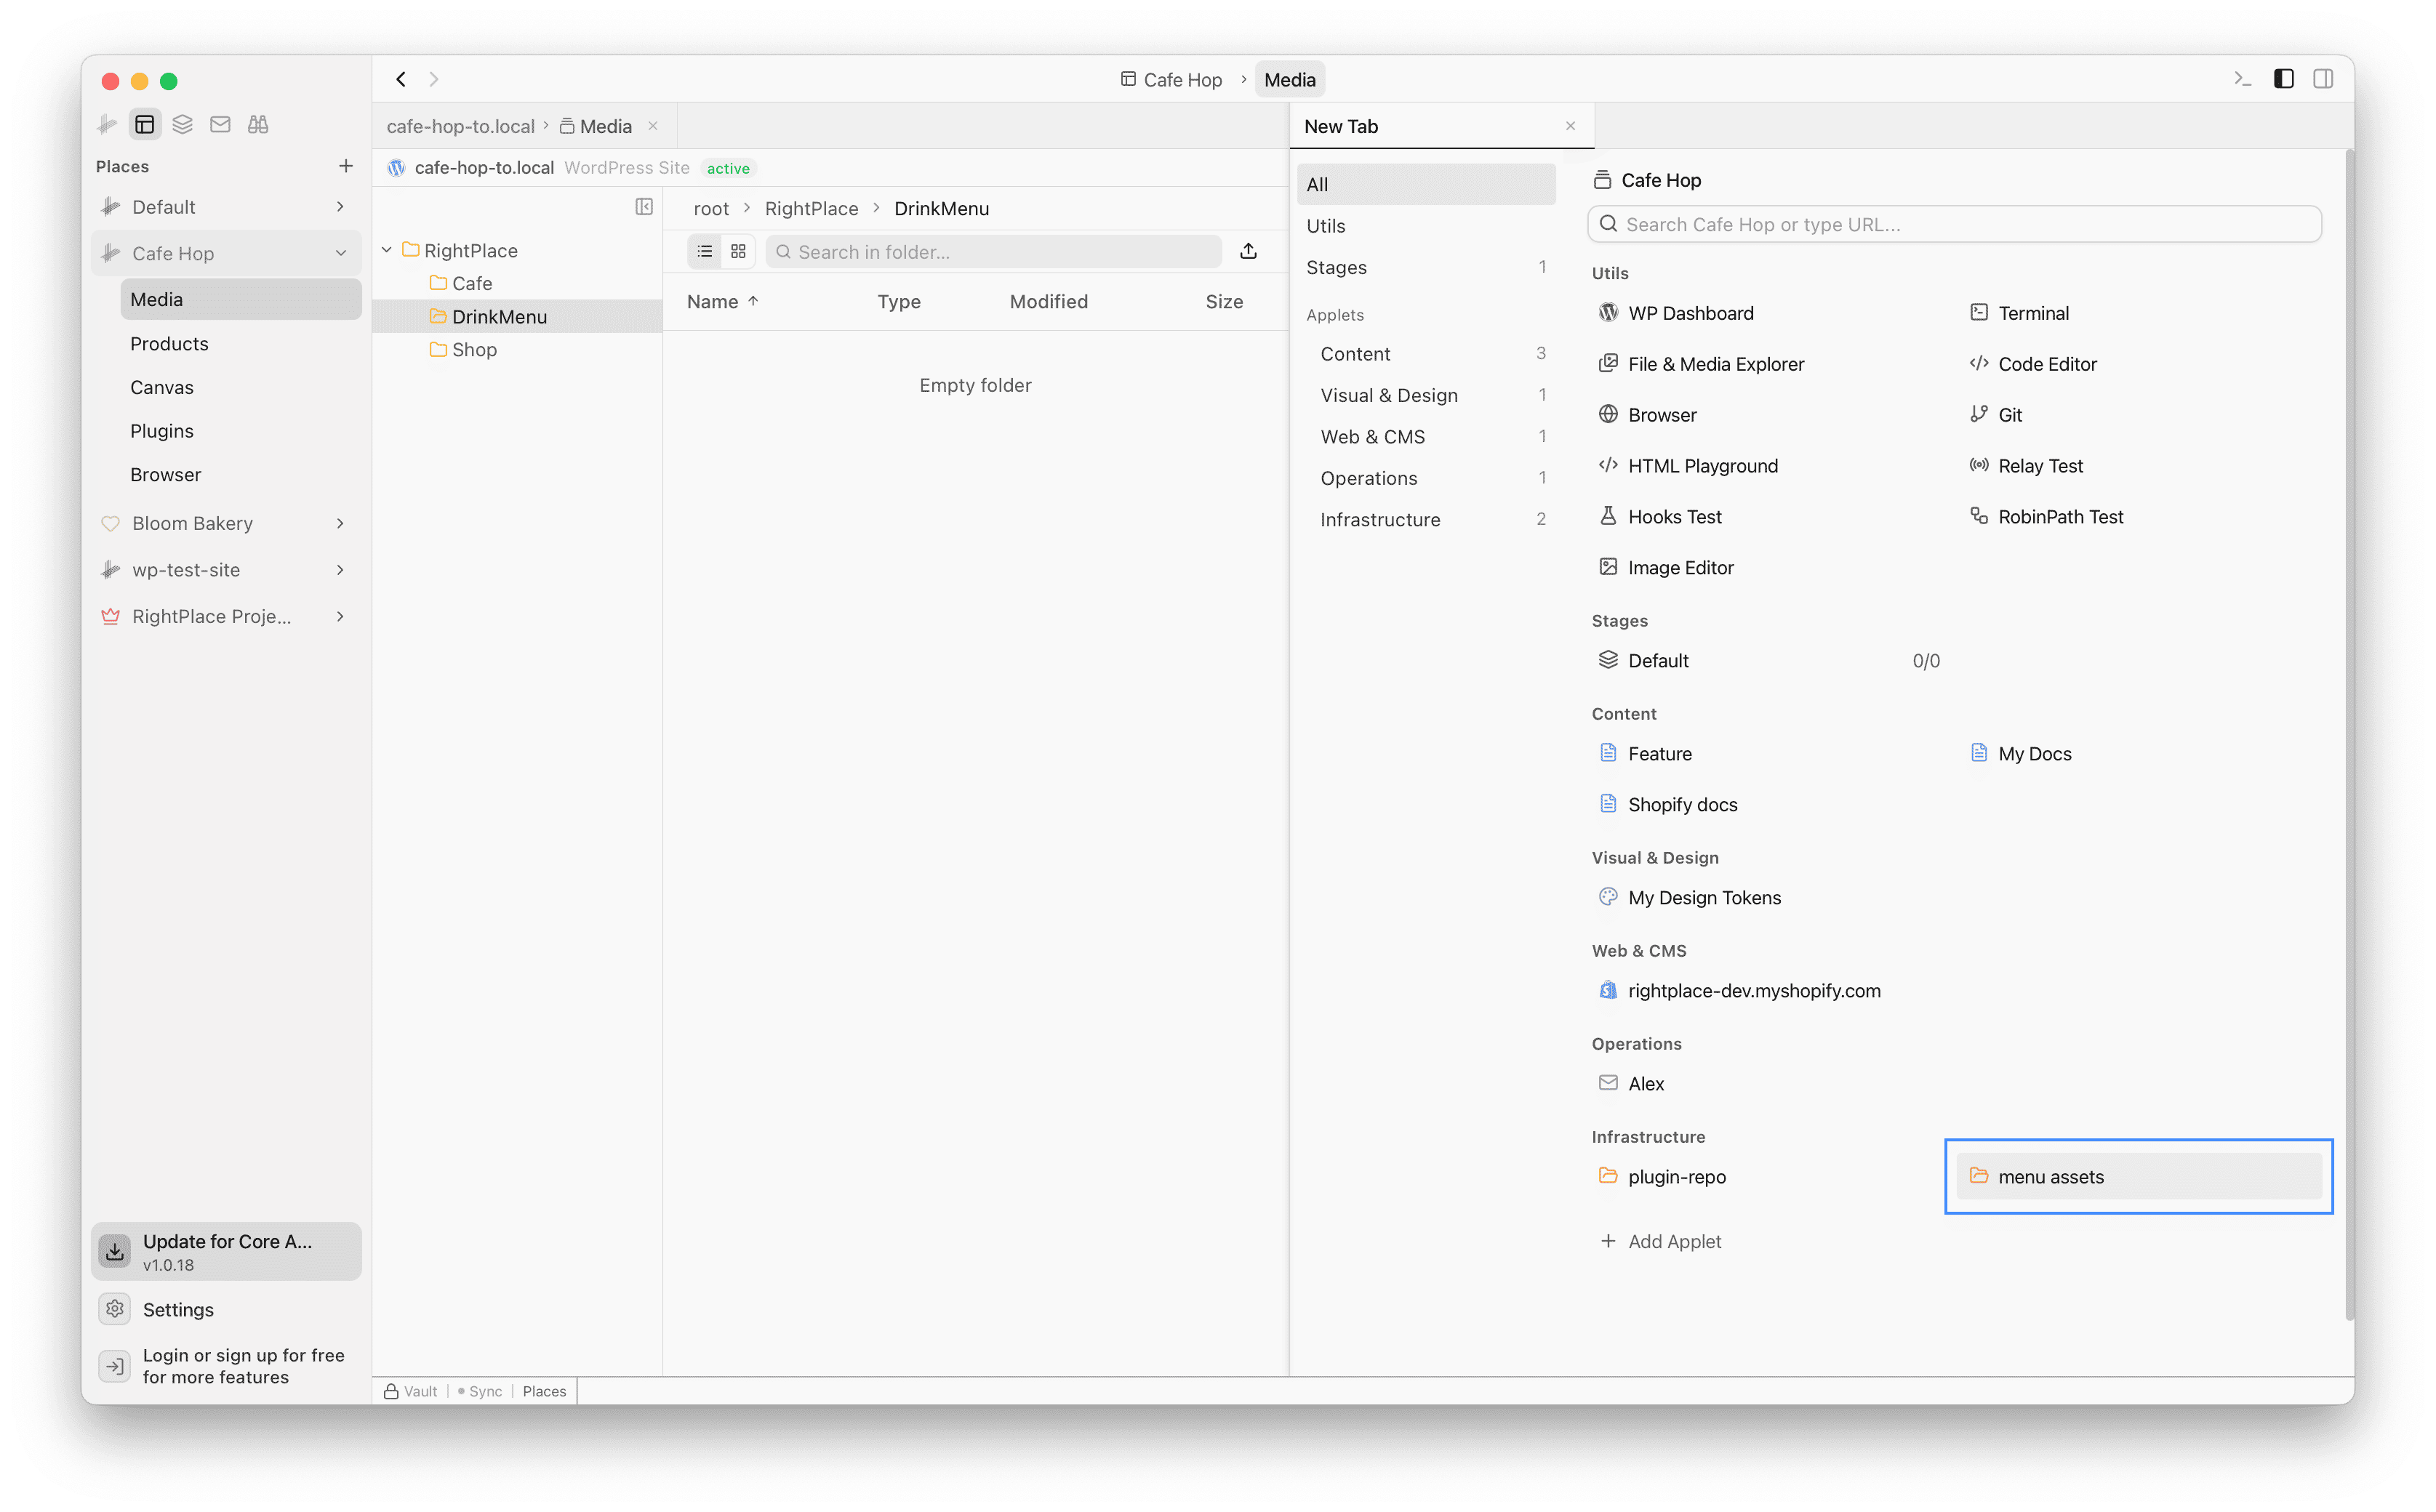
Task: Expand the RightPlace Project place
Action: tap(340, 617)
